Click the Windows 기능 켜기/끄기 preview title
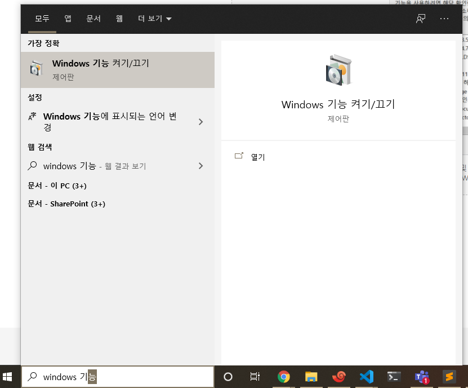The height and width of the screenshot is (388, 468). pos(338,104)
